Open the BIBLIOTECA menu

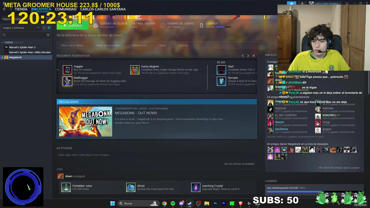pyautogui.click(x=41, y=9)
